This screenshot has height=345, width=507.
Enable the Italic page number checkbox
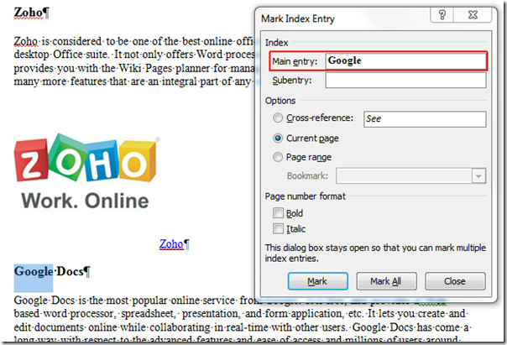pyautogui.click(x=278, y=228)
